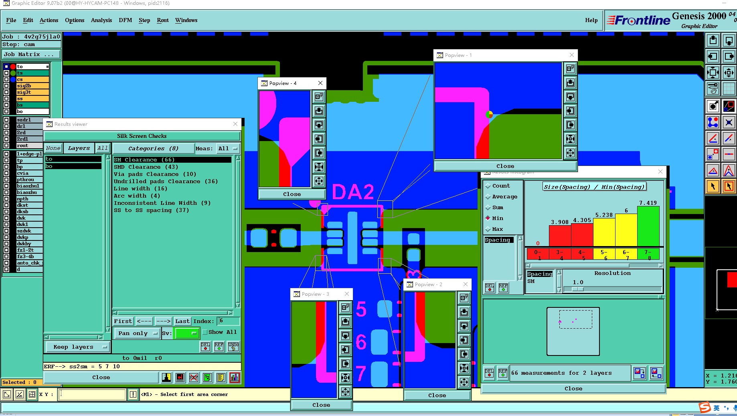Select the red-blue horizontal line measure tool
The width and height of the screenshot is (737, 416).
point(729,154)
